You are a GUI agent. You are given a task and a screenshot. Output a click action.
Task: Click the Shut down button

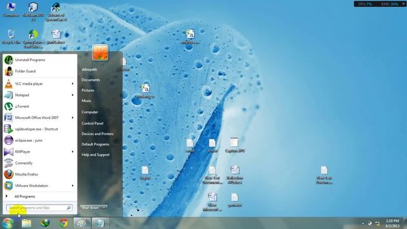[x=90, y=208]
